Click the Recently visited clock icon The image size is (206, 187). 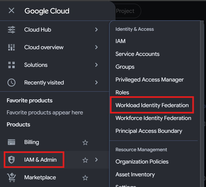click(x=11, y=83)
